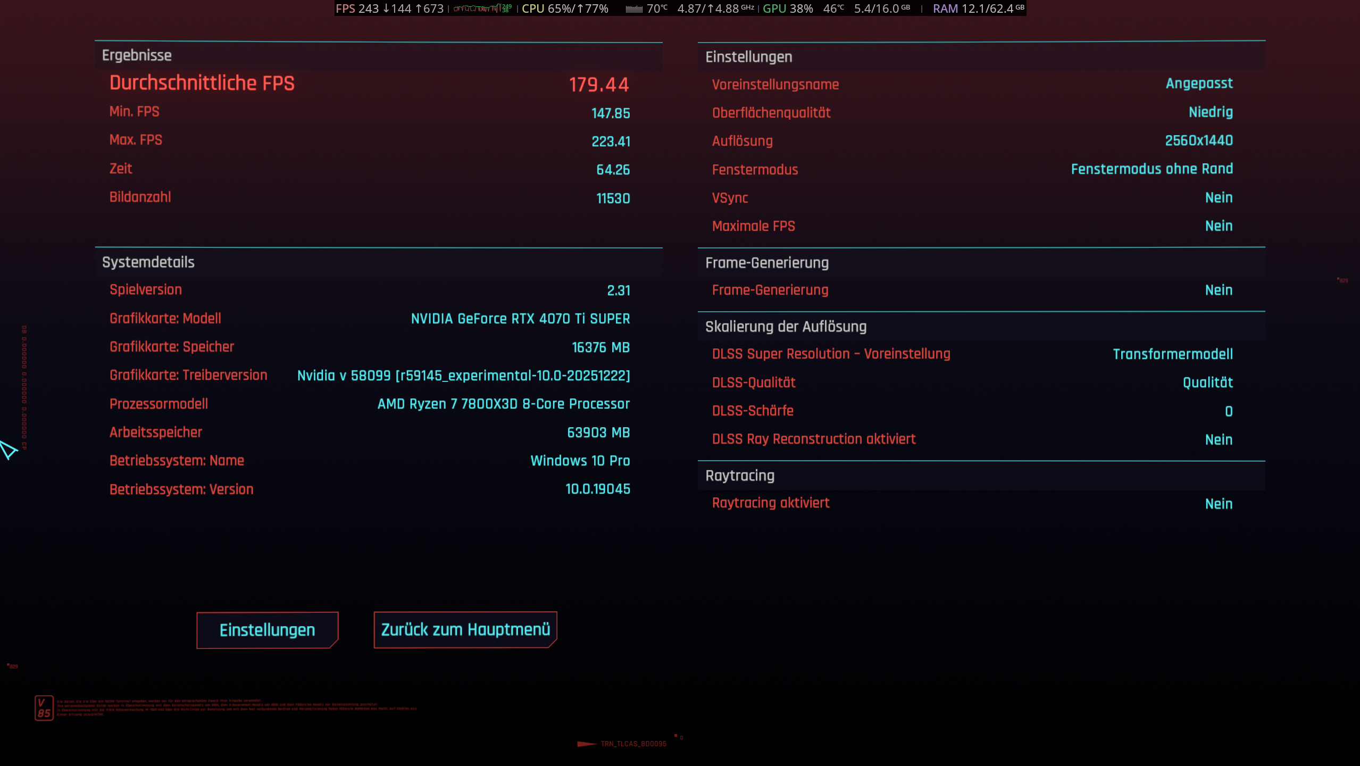Click the Ergebnisse section header
Viewport: 1360px width, 766px height.
pos(137,55)
